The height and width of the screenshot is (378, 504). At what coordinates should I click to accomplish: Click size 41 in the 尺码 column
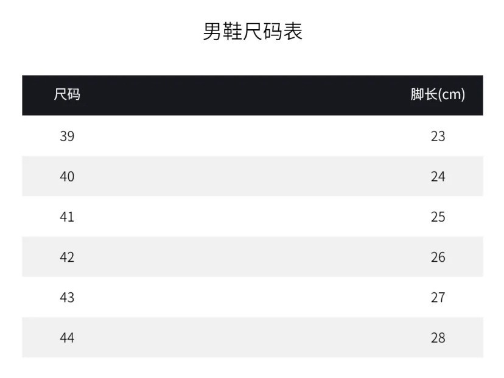(67, 217)
